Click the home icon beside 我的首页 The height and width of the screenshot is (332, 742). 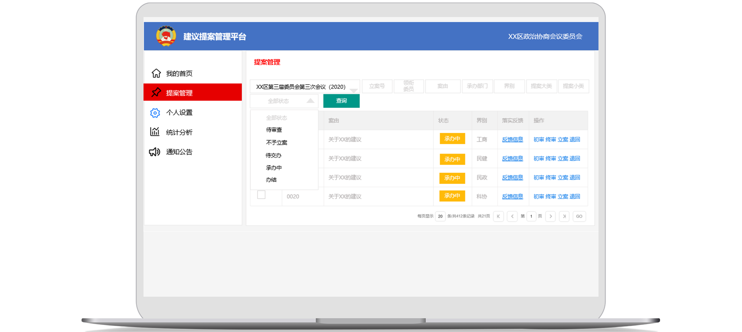pyautogui.click(x=156, y=73)
